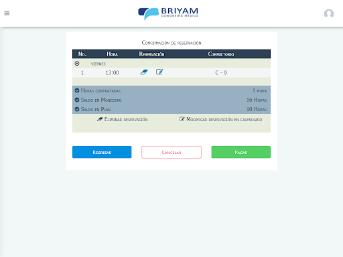Screen dimensions: 343x257
Task: Open the user profile avatar
Action: tap(329, 13)
